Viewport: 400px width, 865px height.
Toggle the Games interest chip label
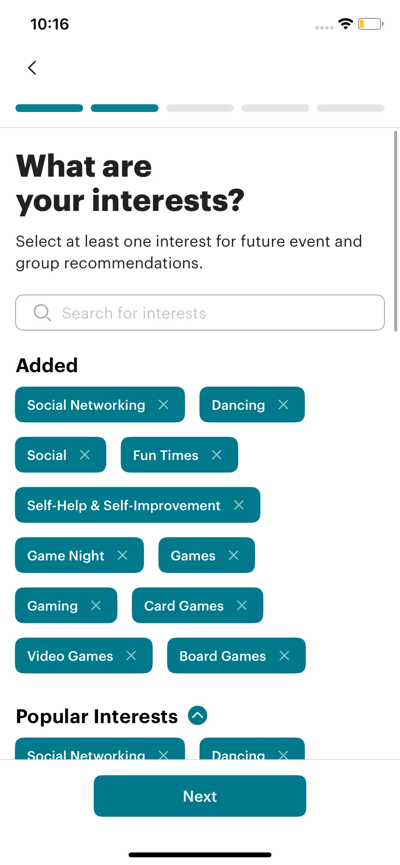pos(193,556)
